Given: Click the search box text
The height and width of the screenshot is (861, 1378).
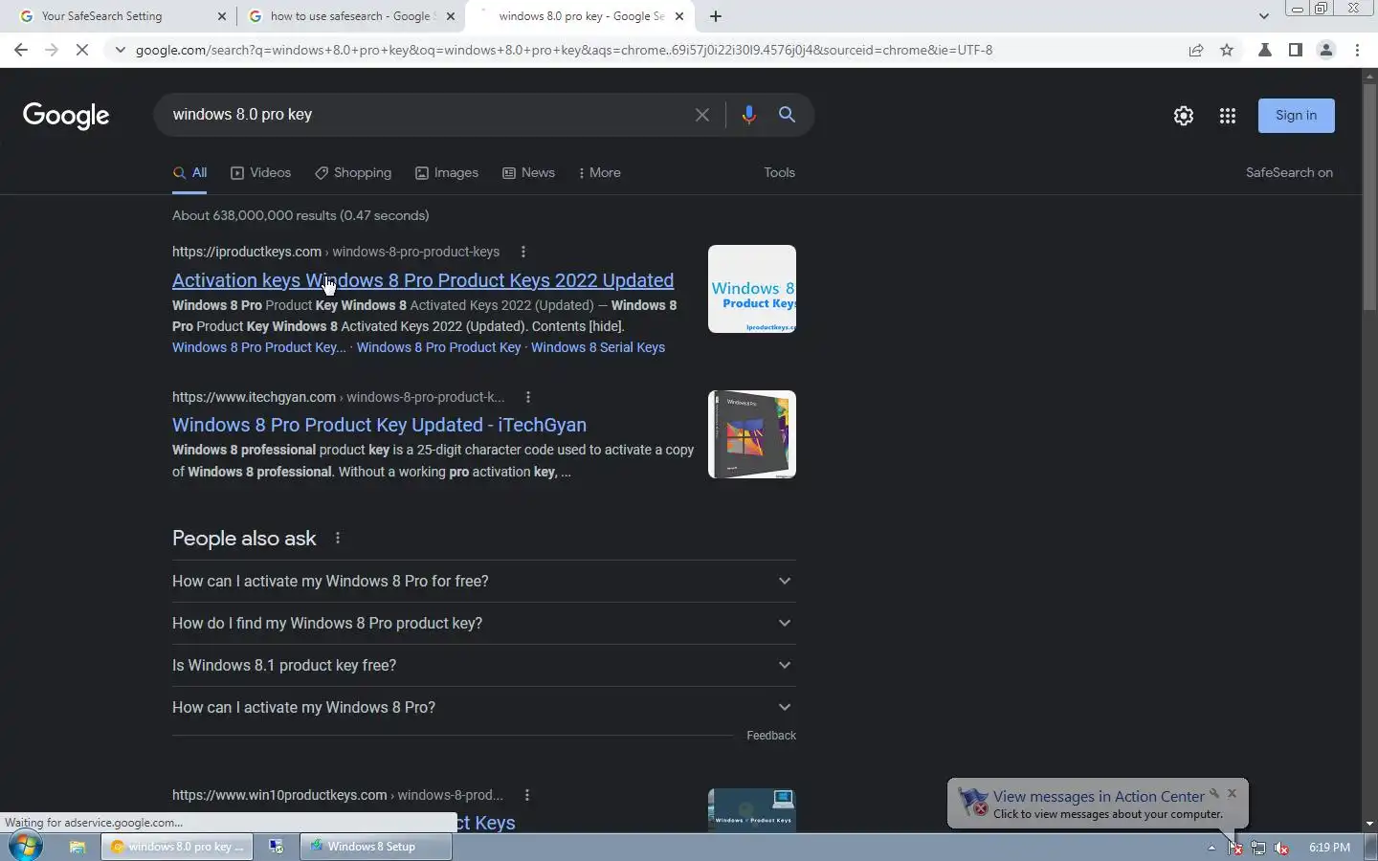Looking at the screenshot, I should [x=242, y=115].
